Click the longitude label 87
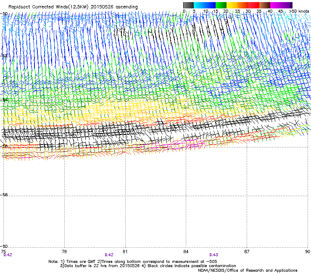This screenshot has width=311, height=273. coord(247,252)
